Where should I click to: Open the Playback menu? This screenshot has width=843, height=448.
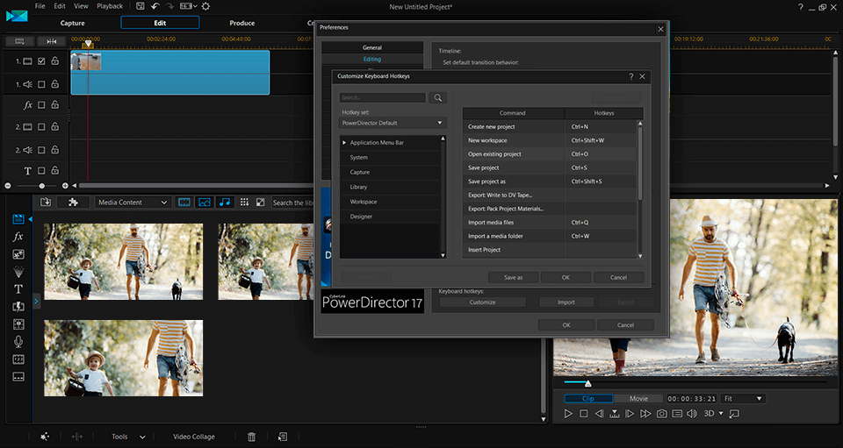pos(110,6)
